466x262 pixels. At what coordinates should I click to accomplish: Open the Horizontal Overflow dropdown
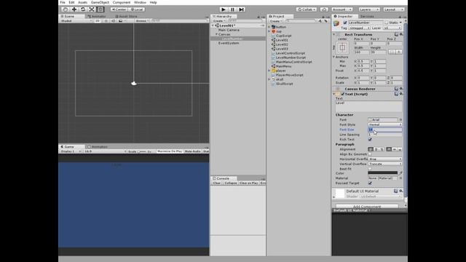[x=385, y=159]
